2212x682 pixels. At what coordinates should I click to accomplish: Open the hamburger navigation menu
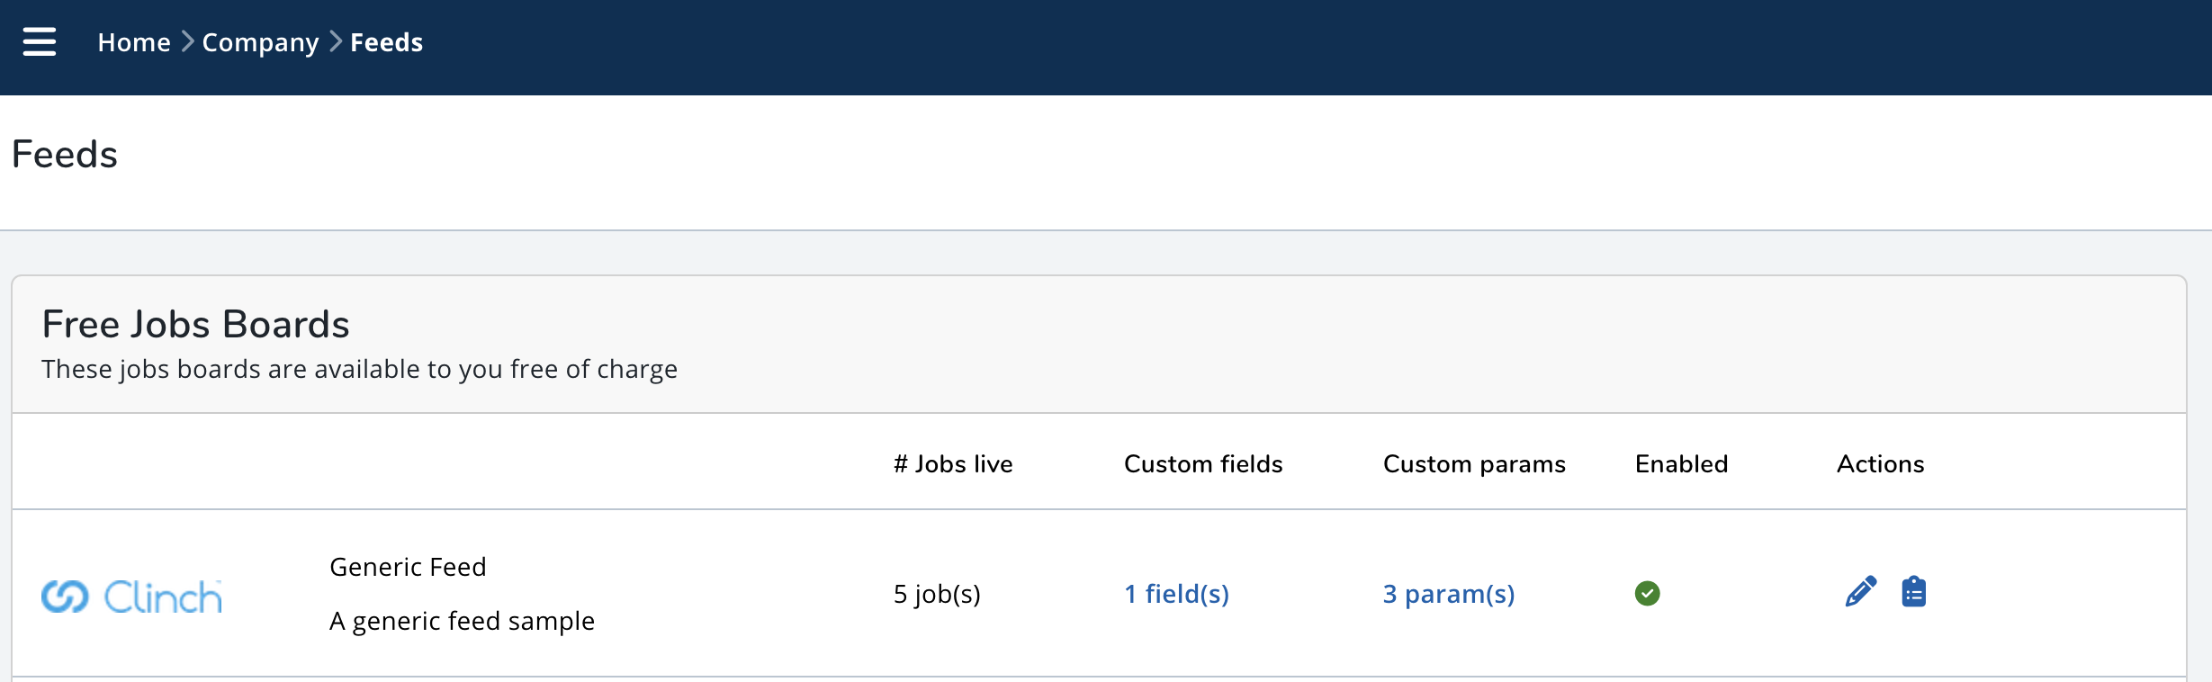pyautogui.click(x=40, y=41)
